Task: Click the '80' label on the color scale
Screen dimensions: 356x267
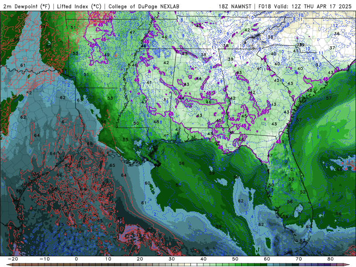Action: point(331,259)
